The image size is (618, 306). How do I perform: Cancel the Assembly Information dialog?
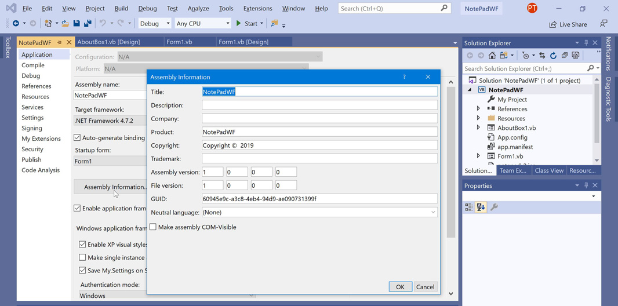pos(425,287)
